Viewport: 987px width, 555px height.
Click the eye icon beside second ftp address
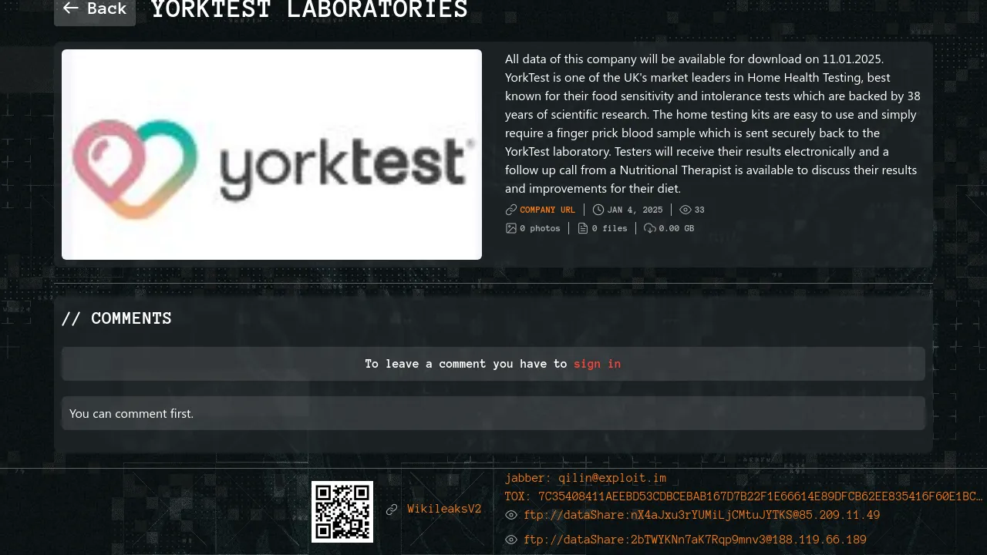(x=511, y=540)
